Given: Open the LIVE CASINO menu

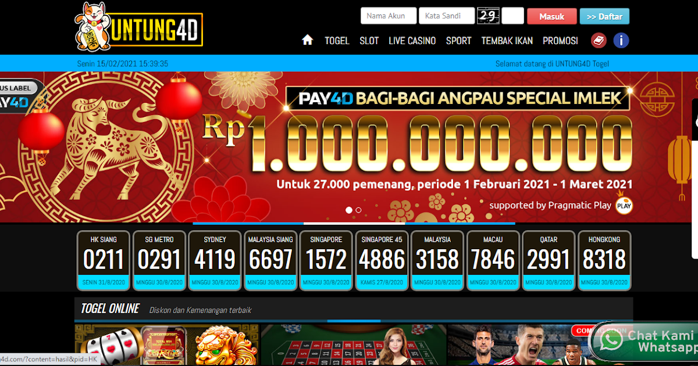Looking at the screenshot, I should pos(412,41).
